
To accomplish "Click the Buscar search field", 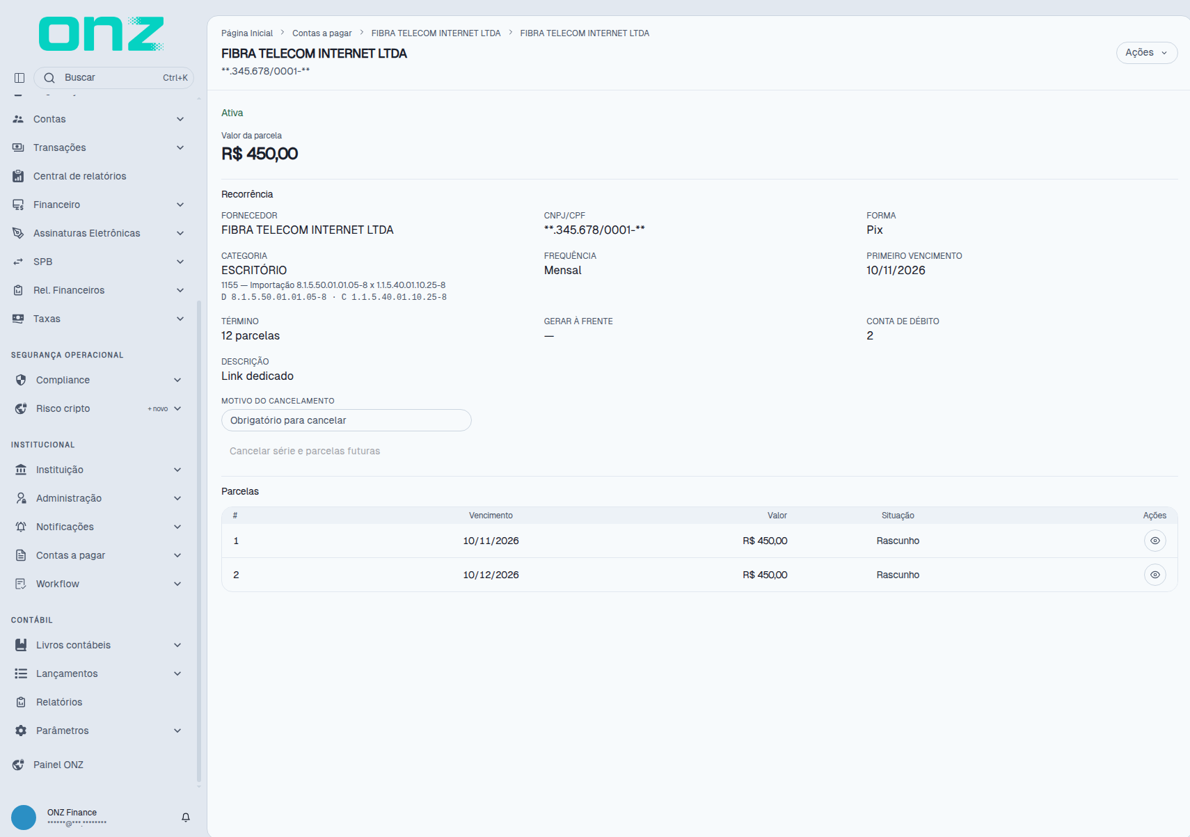I will [x=113, y=78].
